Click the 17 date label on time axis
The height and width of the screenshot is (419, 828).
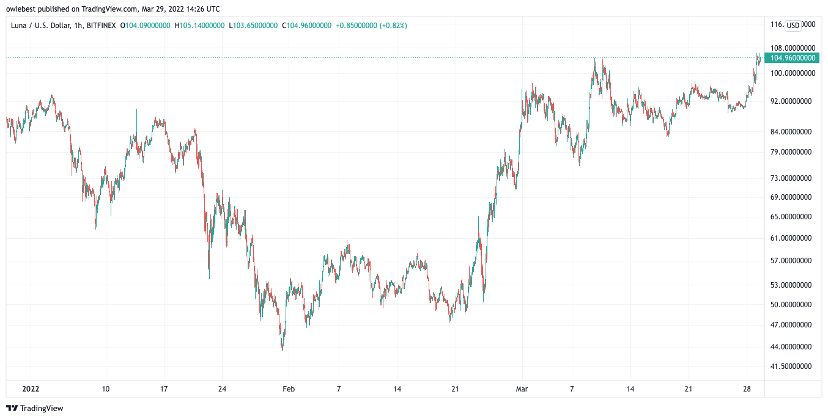pos(163,389)
